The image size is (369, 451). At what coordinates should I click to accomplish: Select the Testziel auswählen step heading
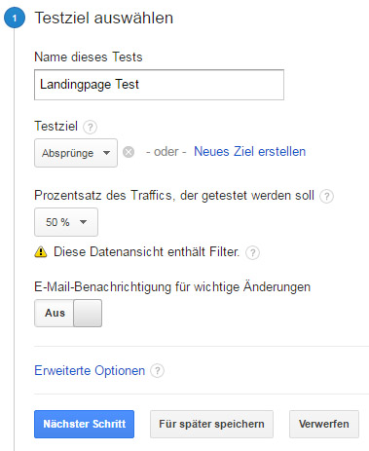104,18
